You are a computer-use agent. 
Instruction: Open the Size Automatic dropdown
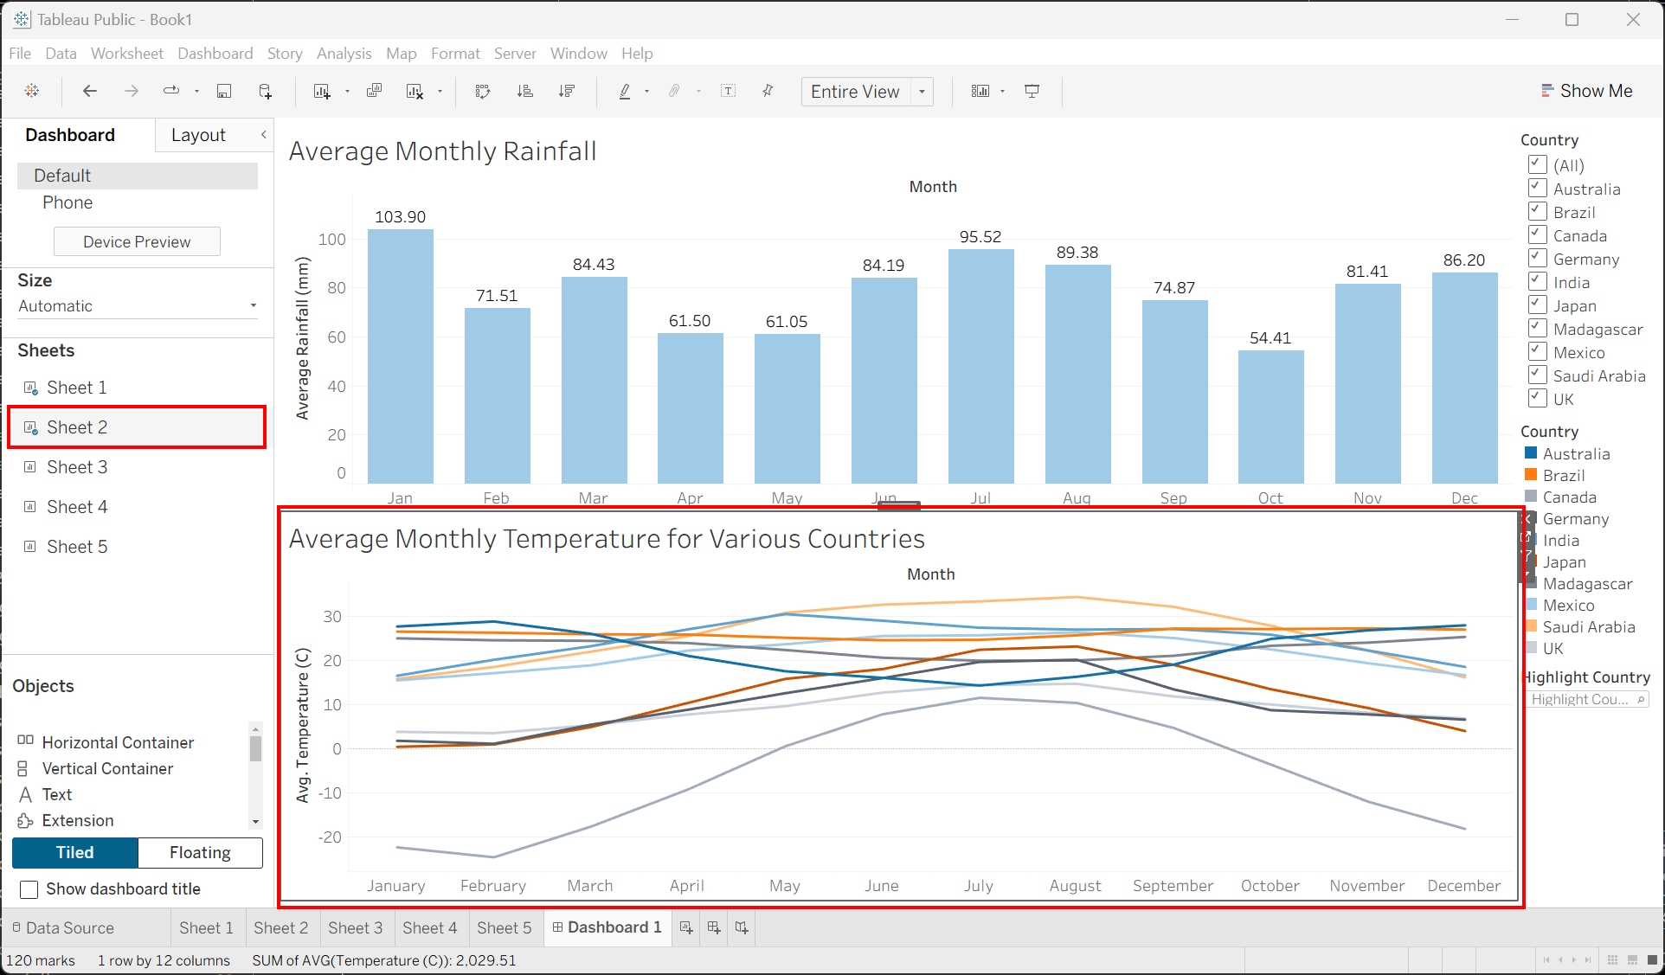click(138, 305)
